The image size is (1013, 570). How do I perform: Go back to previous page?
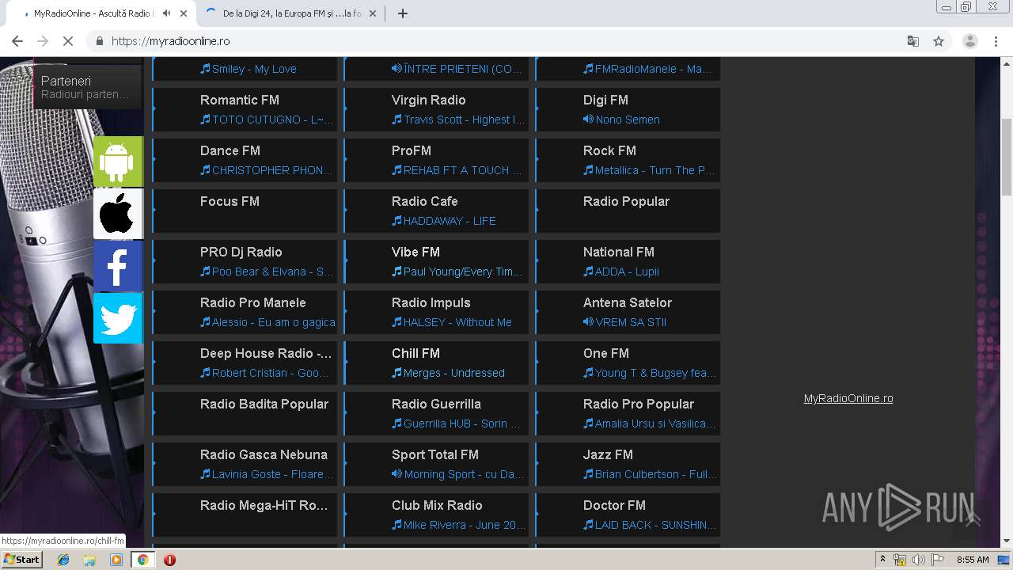tap(17, 41)
